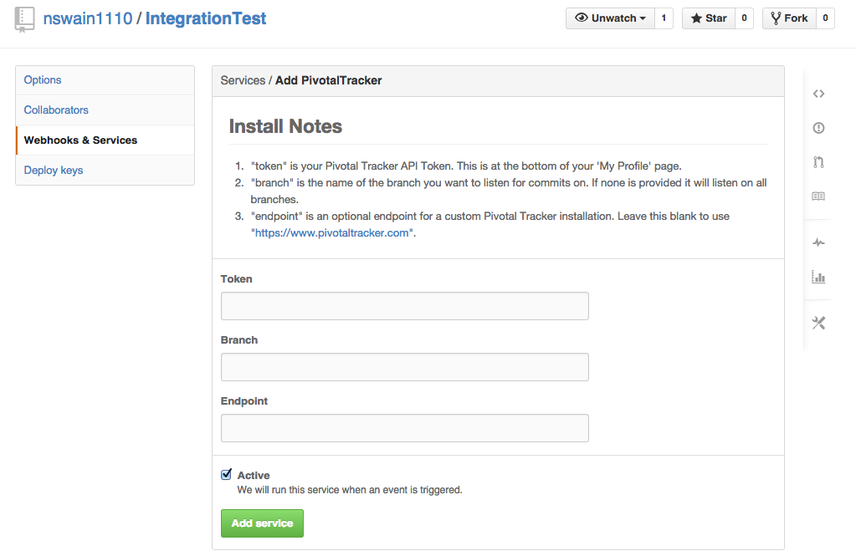This screenshot has width=856, height=556.
Task: Open the IntegrationTest repository link
Action: (x=206, y=18)
